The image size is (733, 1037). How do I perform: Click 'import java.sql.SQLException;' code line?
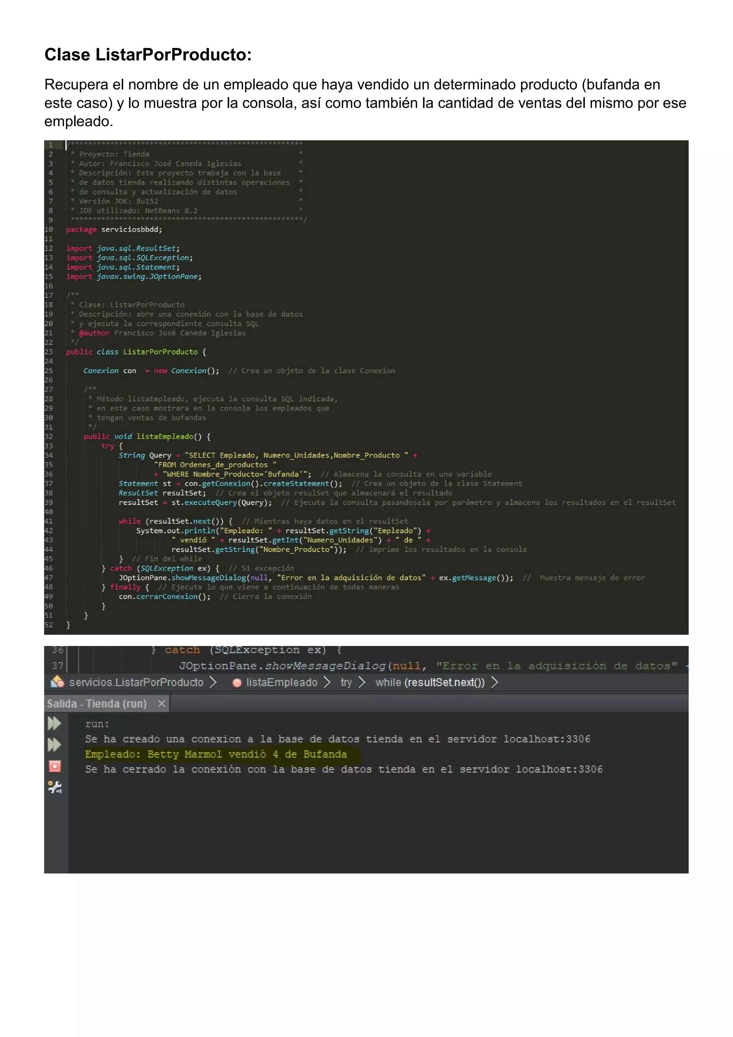(x=130, y=258)
